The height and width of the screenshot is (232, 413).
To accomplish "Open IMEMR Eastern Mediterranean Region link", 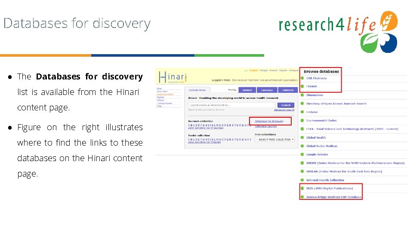I will tap(355, 163).
